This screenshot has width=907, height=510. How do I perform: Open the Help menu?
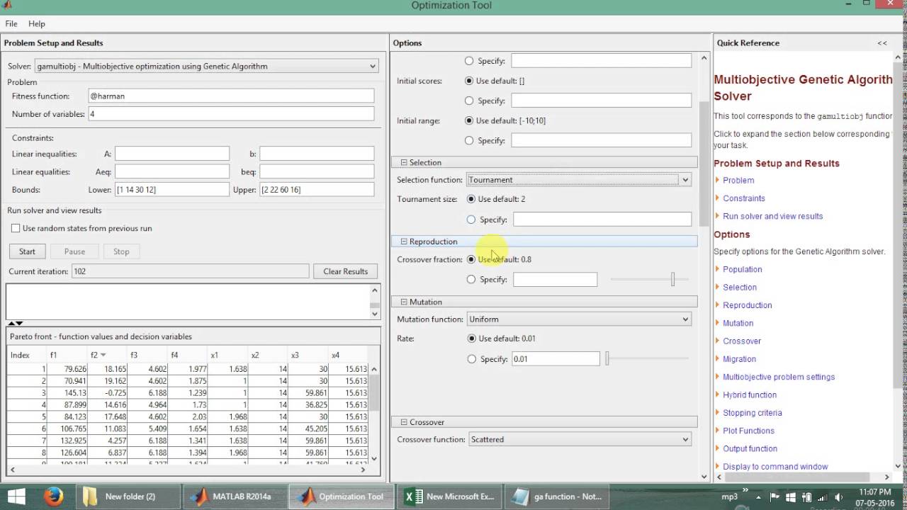(x=36, y=24)
